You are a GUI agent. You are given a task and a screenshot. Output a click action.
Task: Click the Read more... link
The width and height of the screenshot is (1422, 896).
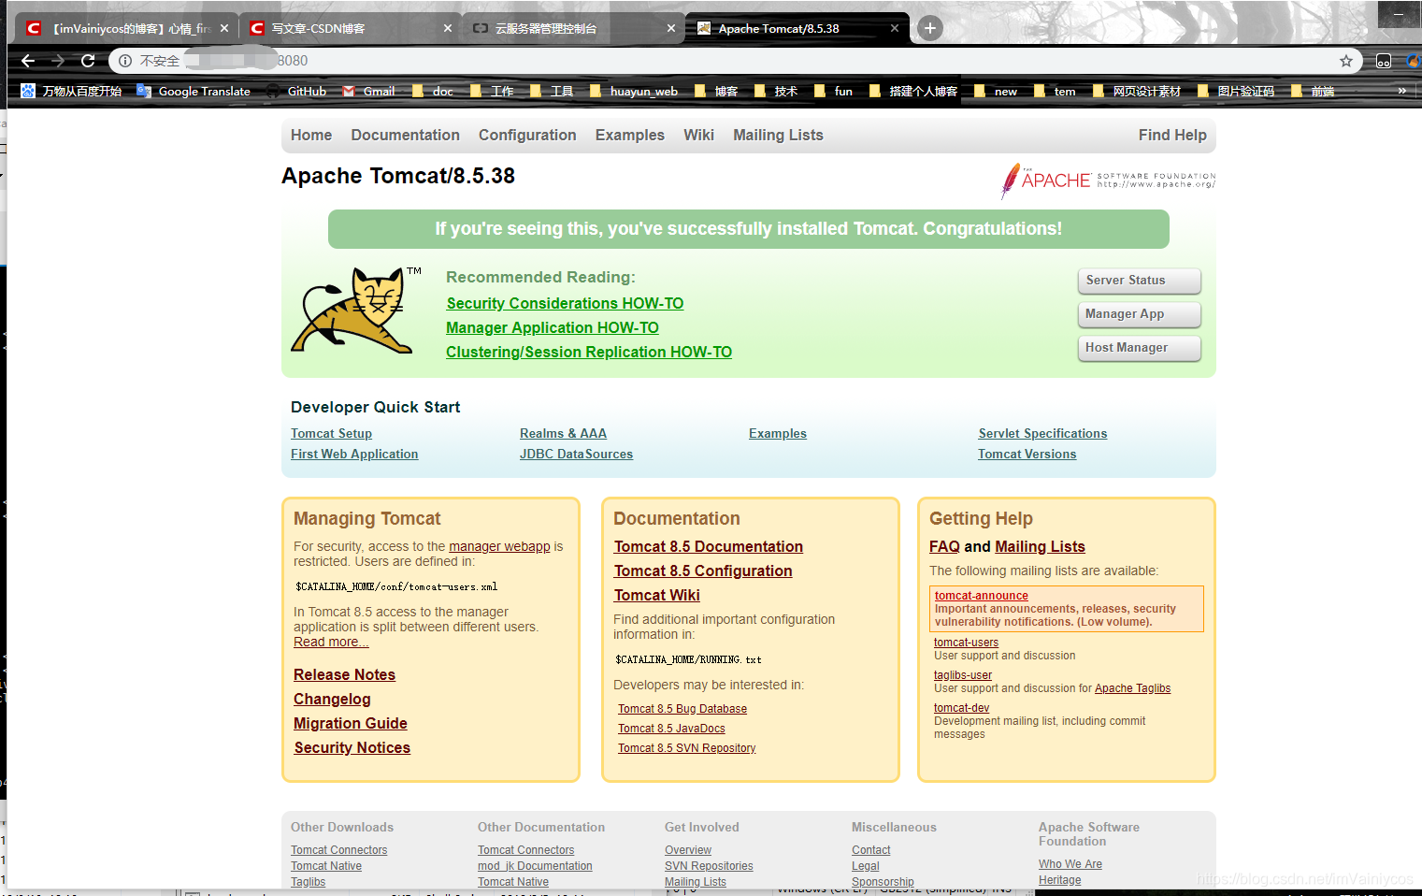[331, 642]
